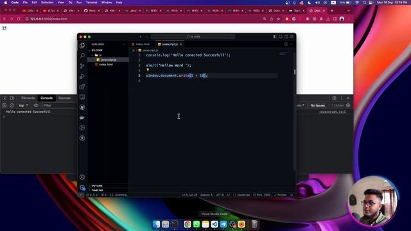Viewport: 411px width, 231px height.
Task: Open the Docker view in VS Code activity bar
Action: 82,117
